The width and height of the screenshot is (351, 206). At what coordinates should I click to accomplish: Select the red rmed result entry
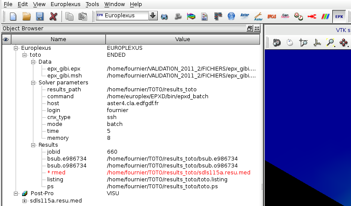[x=55, y=173]
